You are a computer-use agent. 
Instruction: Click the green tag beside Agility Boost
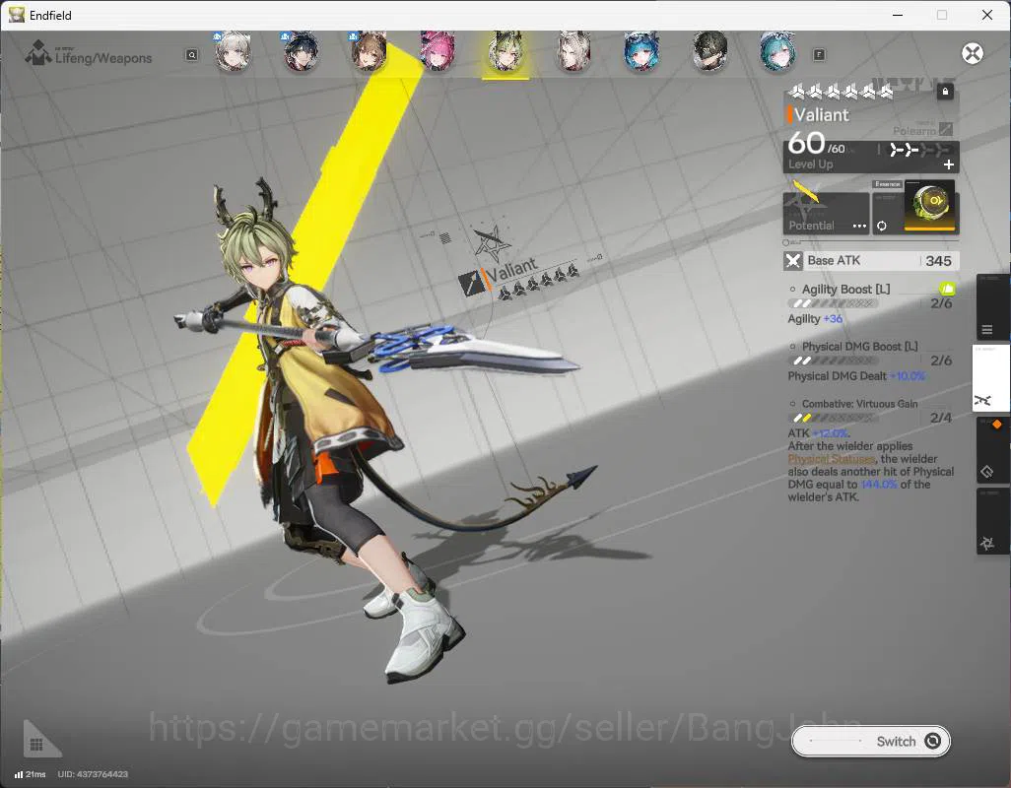947,289
